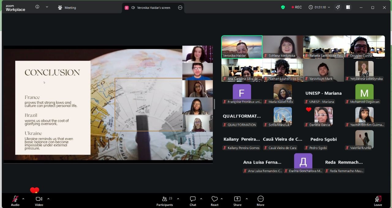Leave the meeting
This screenshot has height=208, width=392.
(x=378, y=201)
